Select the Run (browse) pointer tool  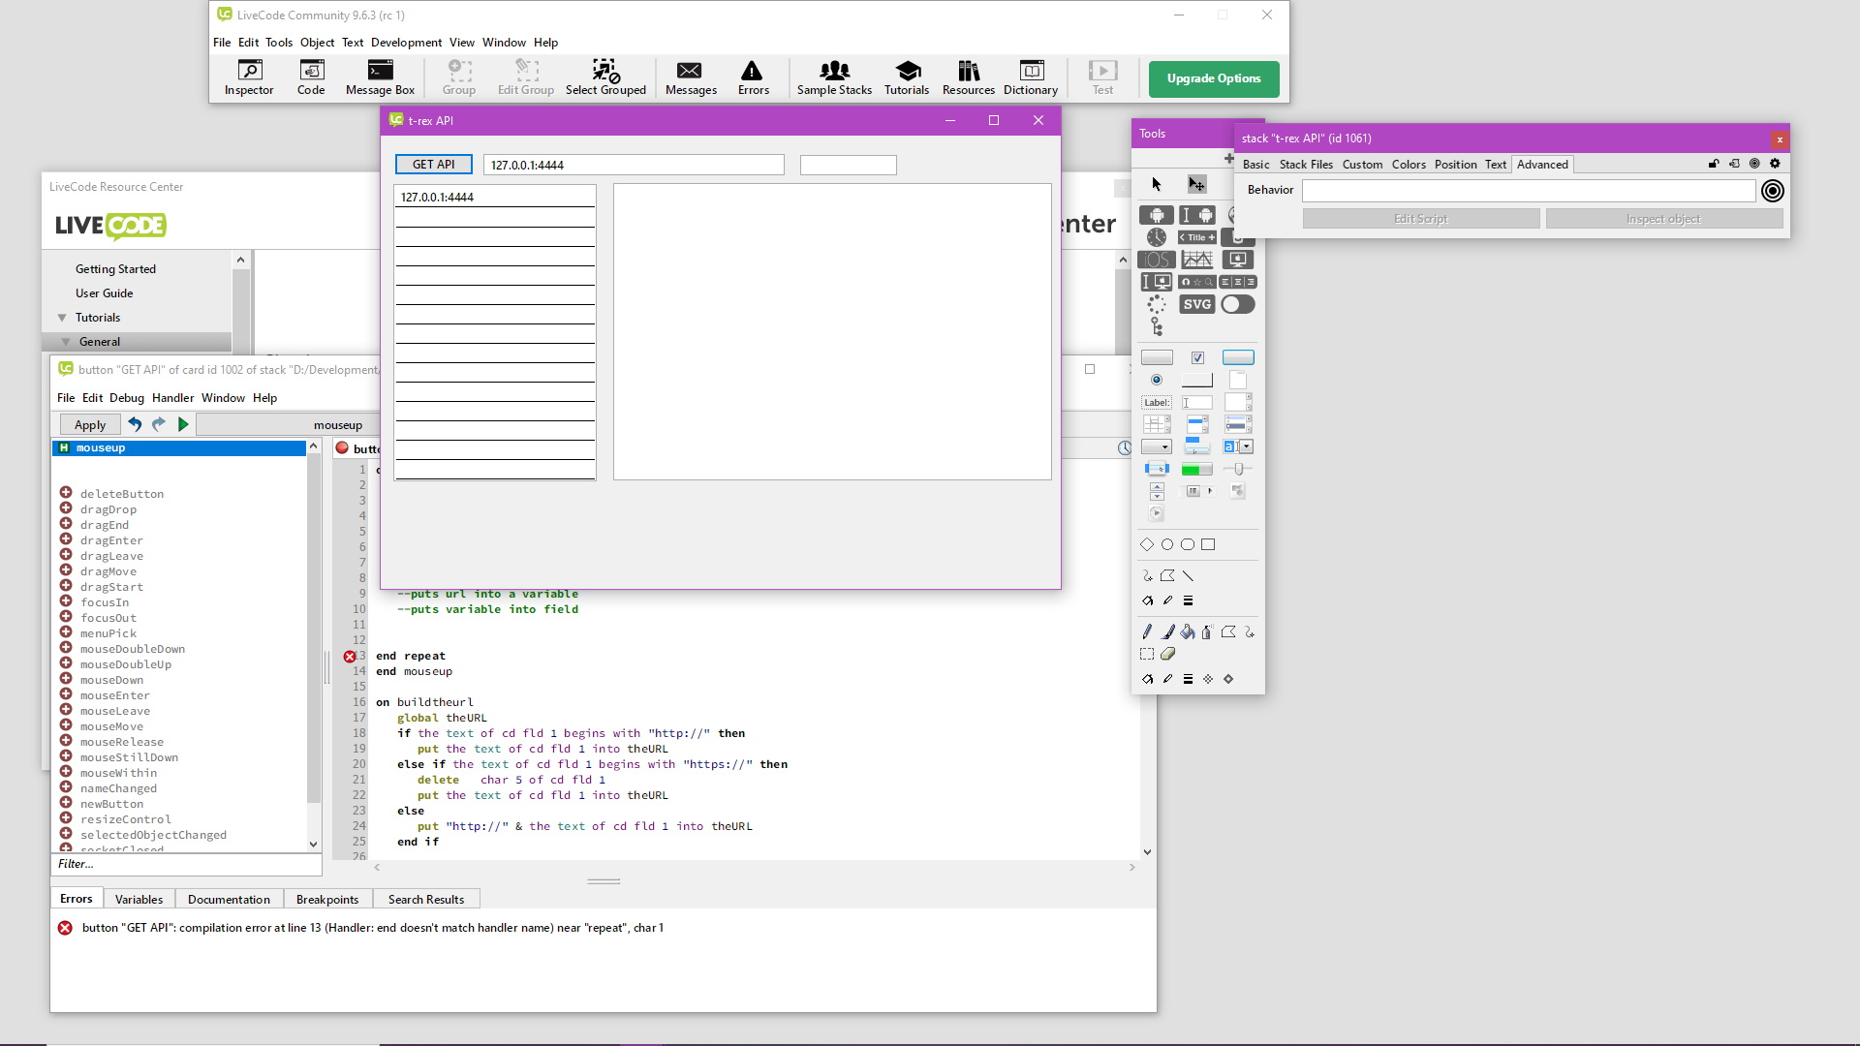1156,184
